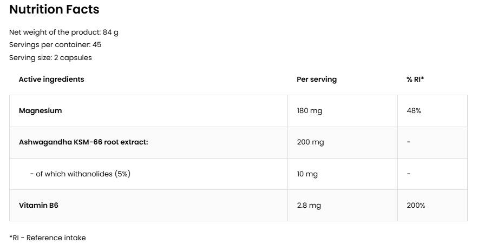Image resolution: width=478 pixels, height=250 pixels.
Task: Select the Vitamin B6 ingredient name
Action: click(38, 205)
